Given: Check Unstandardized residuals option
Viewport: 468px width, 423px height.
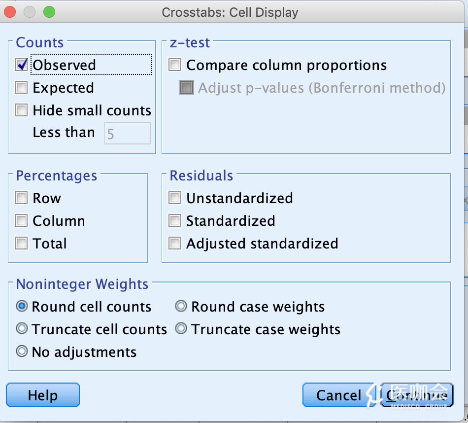Looking at the screenshot, I should click(175, 198).
